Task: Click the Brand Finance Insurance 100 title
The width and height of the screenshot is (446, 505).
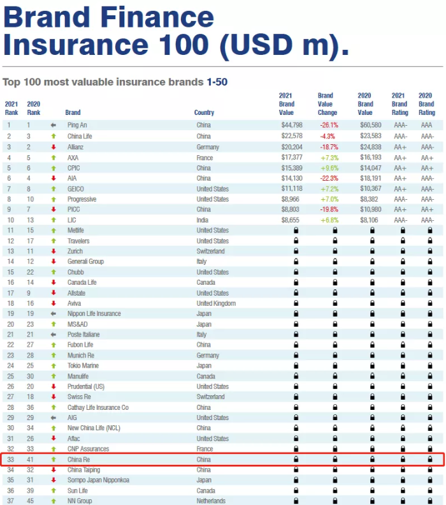Action: [176, 32]
